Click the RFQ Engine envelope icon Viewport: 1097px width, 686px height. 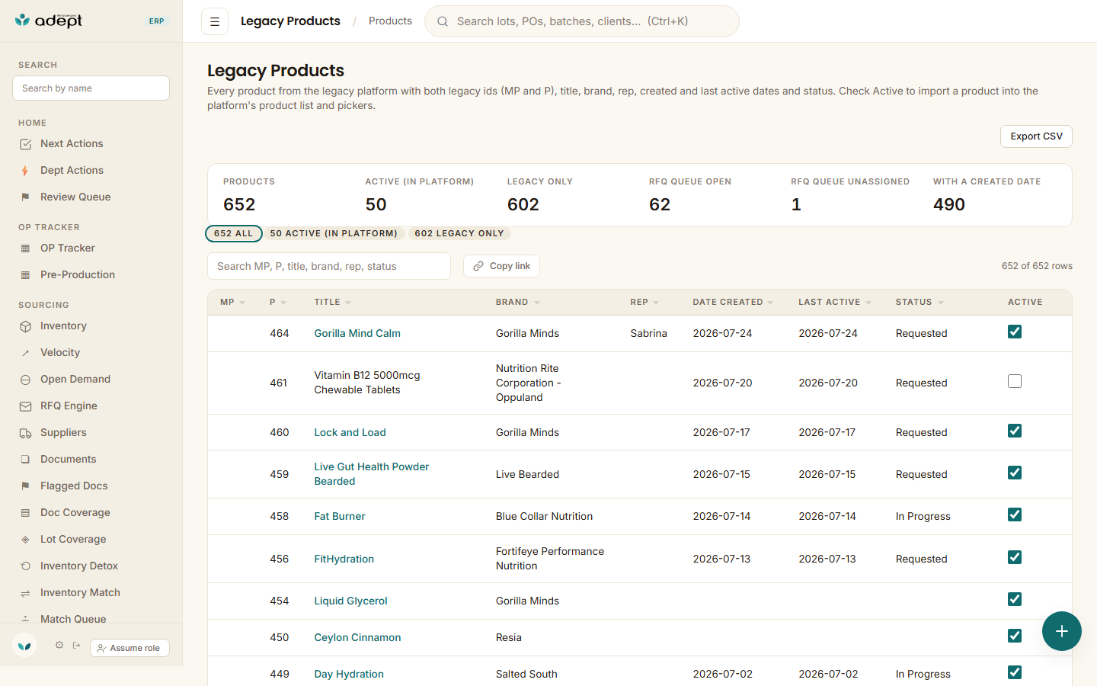click(26, 406)
